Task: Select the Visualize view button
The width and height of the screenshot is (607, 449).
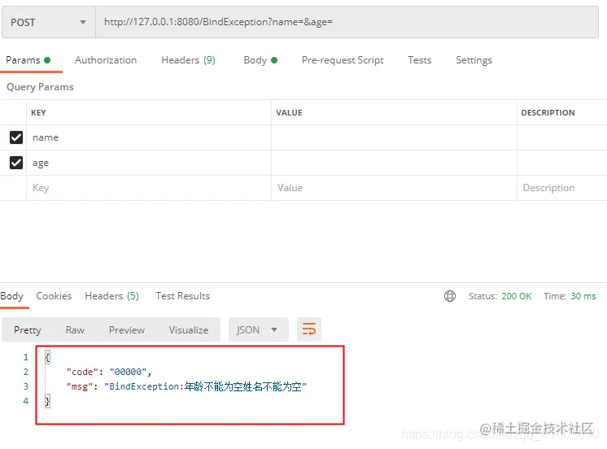Action: coord(189,329)
